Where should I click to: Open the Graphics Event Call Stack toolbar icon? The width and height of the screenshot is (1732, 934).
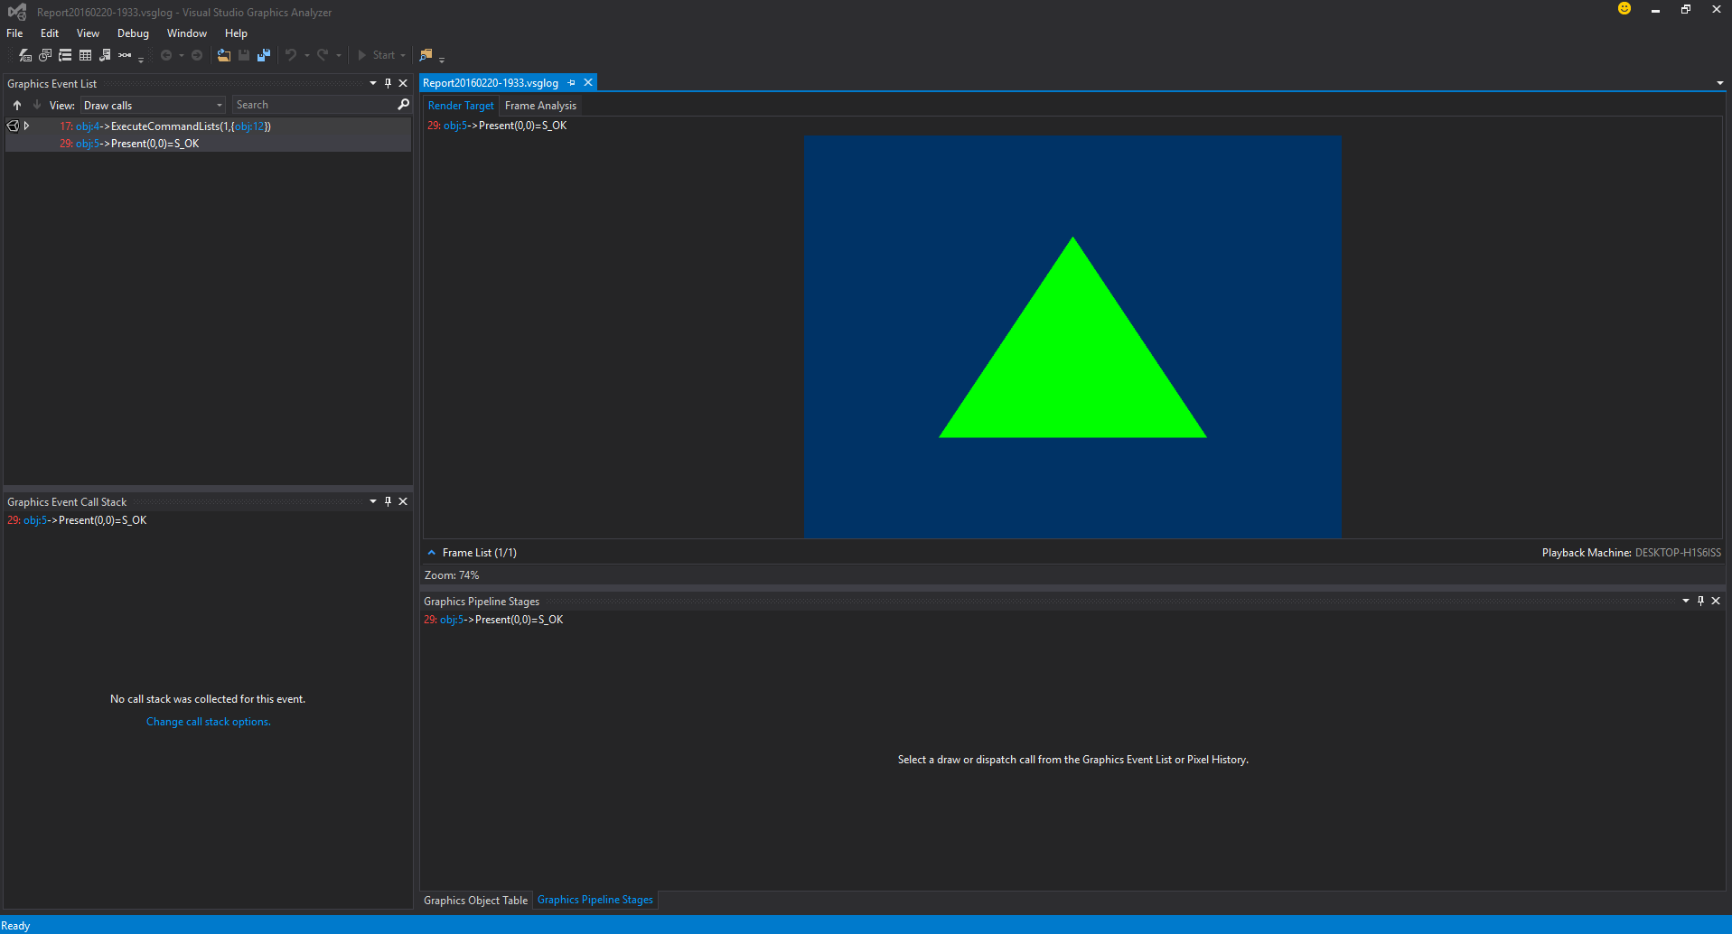pos(64,55)
